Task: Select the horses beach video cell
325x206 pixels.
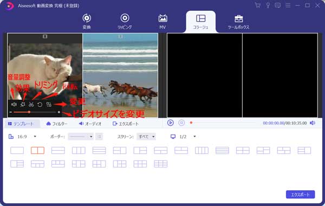Action: tap(120, 75)
